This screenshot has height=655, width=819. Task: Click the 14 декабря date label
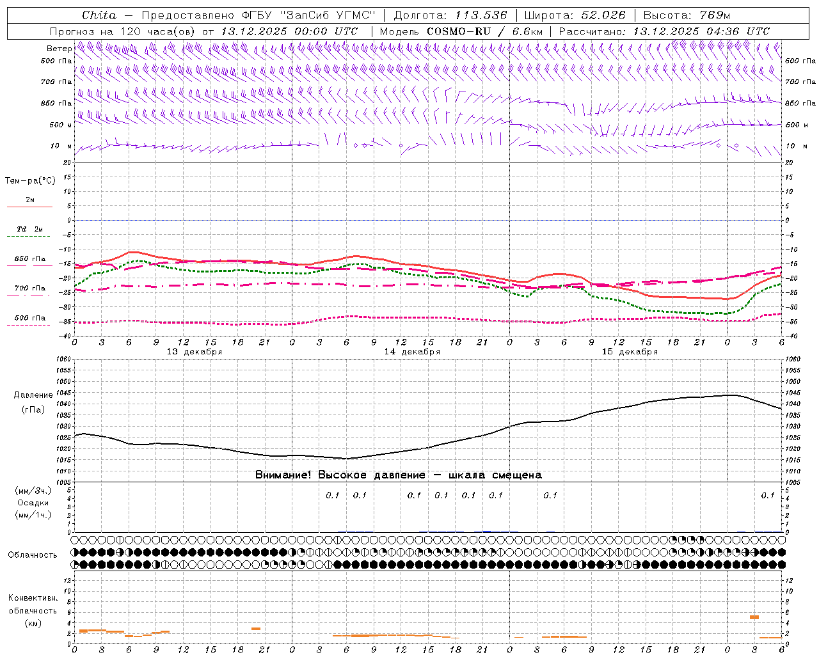412,352
